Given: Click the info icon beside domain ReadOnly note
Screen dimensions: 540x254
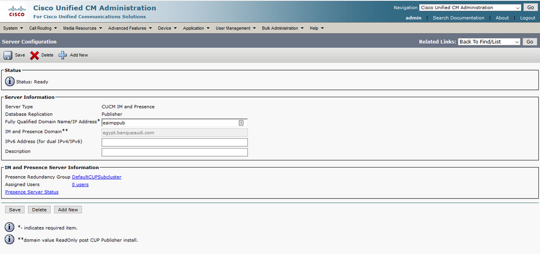Looking at the screenshot, I should (10, 239).
